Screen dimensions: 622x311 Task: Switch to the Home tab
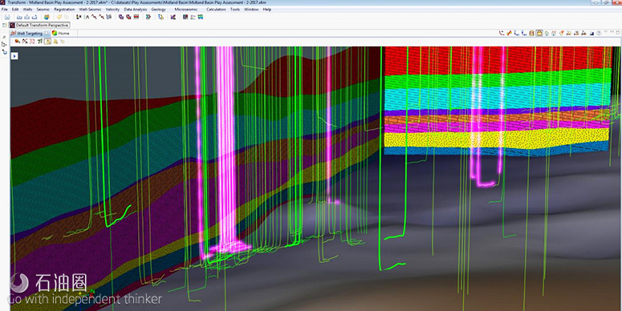[60, 34]
